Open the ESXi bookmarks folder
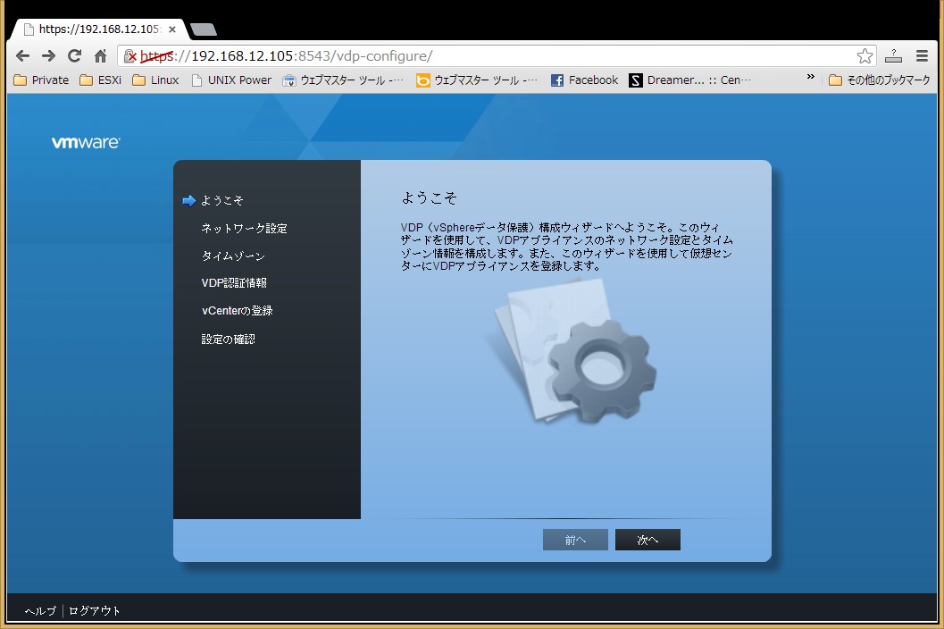This screenshot has width=944, height=629. coord(101,80)
